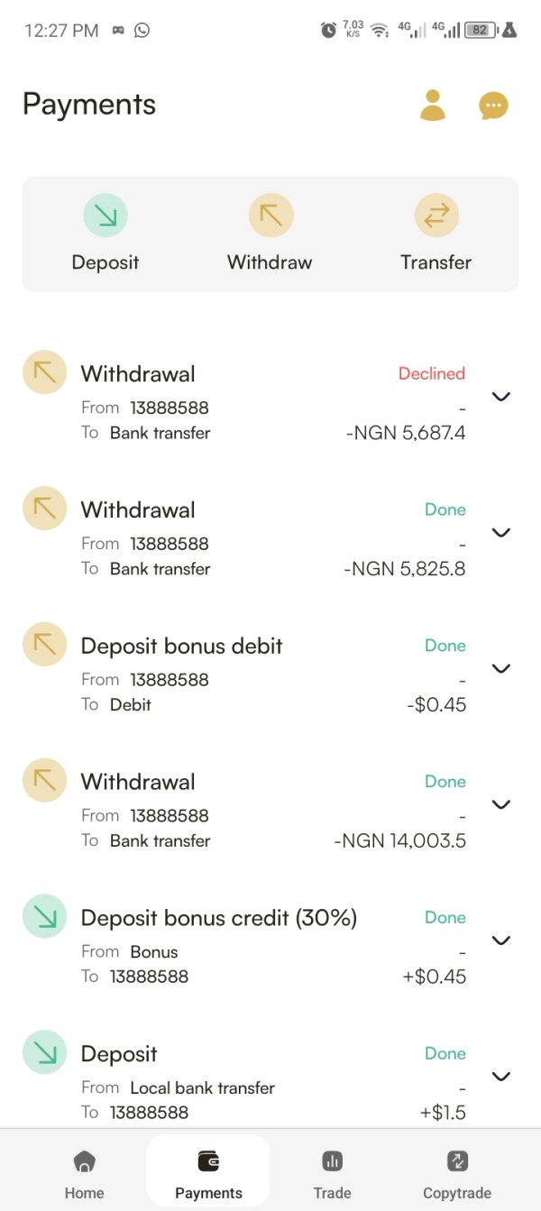Expand the Local bank transfer deposit entry
Viewport: 541px width, 1211px height.
500,1076
